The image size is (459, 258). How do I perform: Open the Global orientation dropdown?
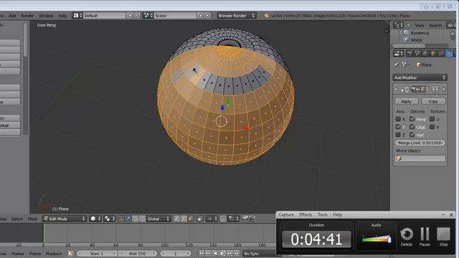click(x=158, y=219)
